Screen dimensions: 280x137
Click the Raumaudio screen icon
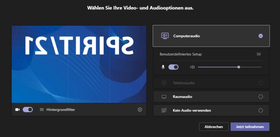pos(164,97)
